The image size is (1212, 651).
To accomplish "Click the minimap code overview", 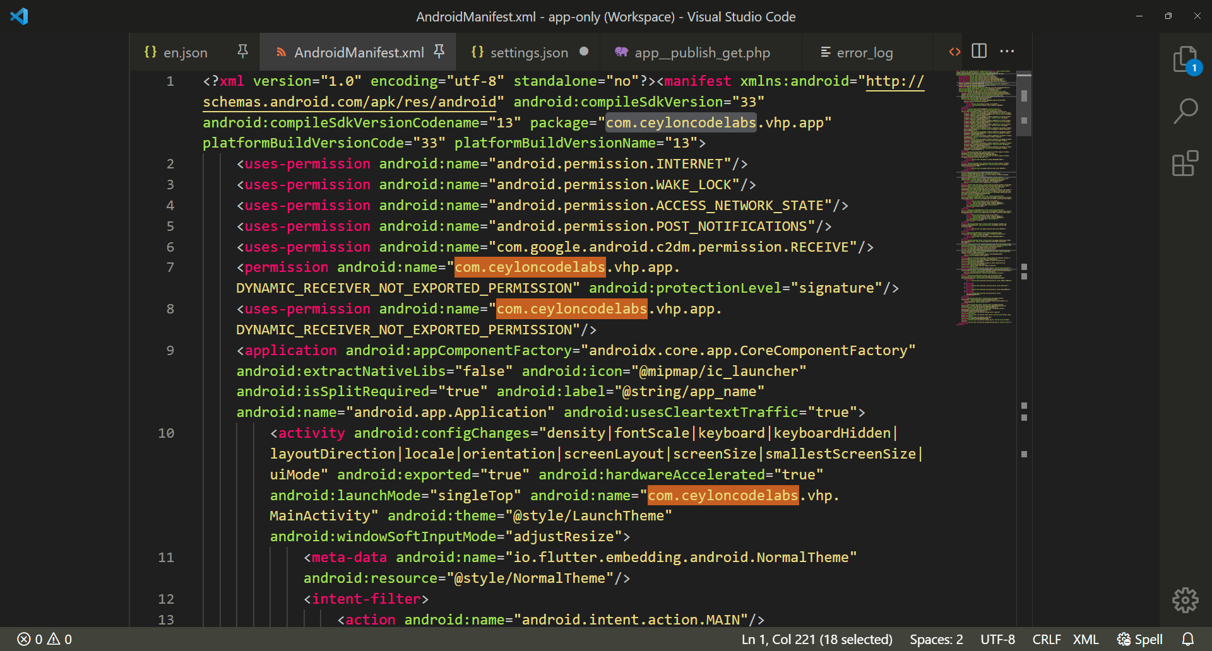I will coord(985,198).
